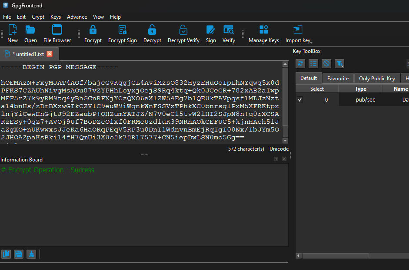Select the Encrypt Sign toolbar icon

[122, 30]
